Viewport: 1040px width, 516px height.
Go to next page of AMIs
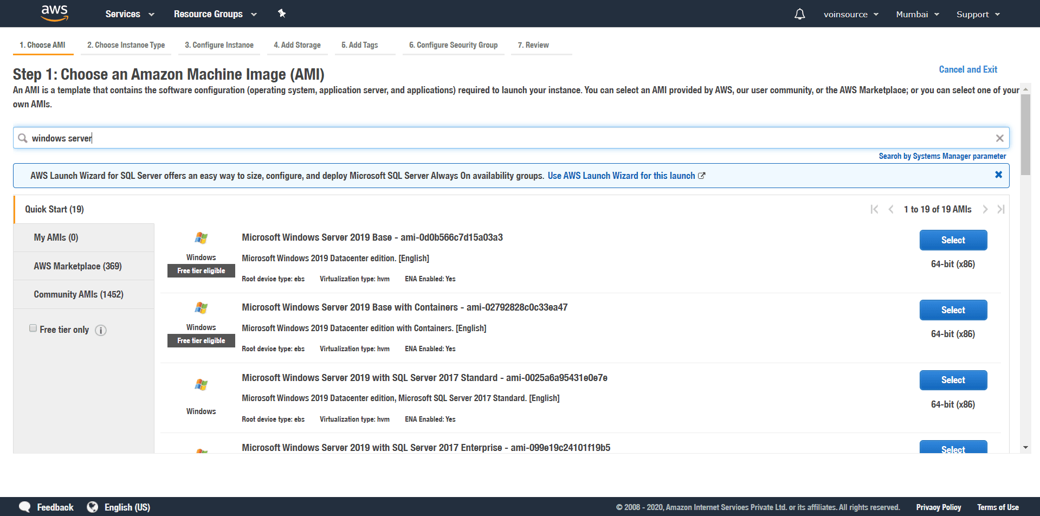(x=985, y=209)
